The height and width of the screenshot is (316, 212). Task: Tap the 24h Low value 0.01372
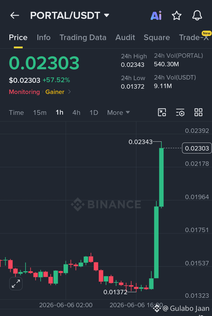click(x=132, y=87)
